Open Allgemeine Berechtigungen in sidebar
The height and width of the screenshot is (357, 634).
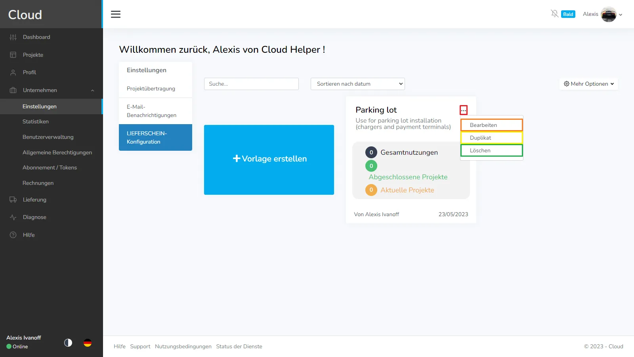[52, 152]
